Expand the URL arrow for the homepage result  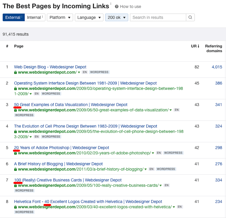79,72
